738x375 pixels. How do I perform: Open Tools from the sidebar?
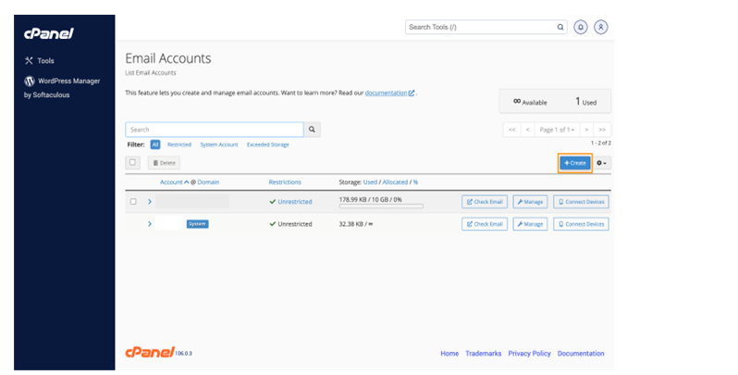45,61
